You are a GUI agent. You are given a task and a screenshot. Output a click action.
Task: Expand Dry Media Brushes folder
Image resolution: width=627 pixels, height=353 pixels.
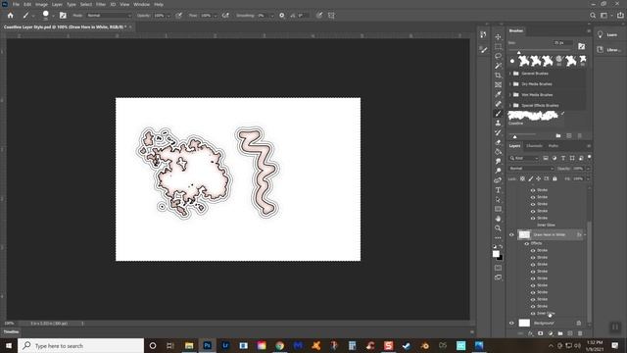click(510, 84)
